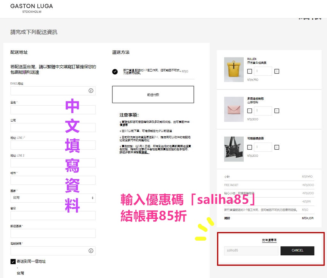Viewport: 327px width, 278px height.
Task: Increase quantity of the 可摺疊環保袋 bag
Action: click(277, 147)
